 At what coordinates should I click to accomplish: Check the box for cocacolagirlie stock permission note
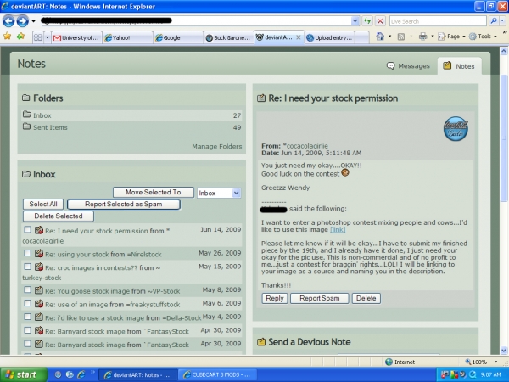28,230
